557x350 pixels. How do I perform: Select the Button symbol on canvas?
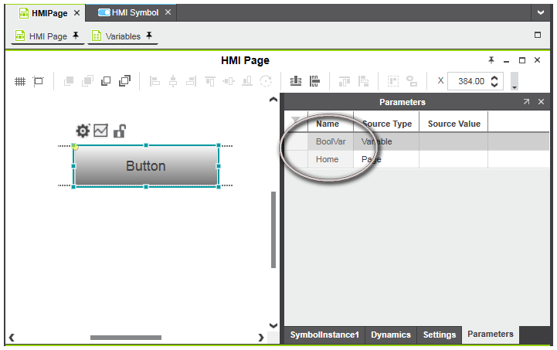tap(145, 166)
